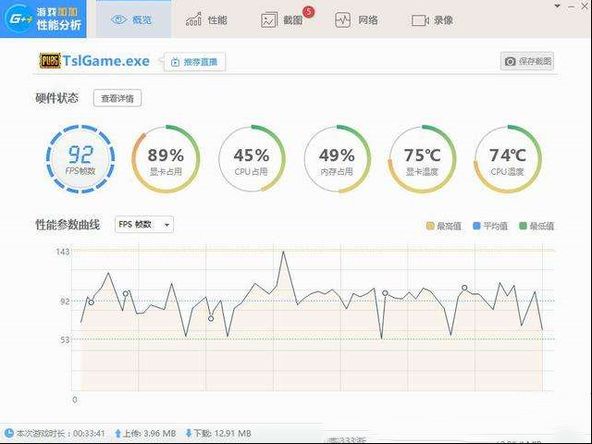This screenshot has width=592, height=444.
Task: Click the TslGame.exe title text
Action: (x=106, y=61)
